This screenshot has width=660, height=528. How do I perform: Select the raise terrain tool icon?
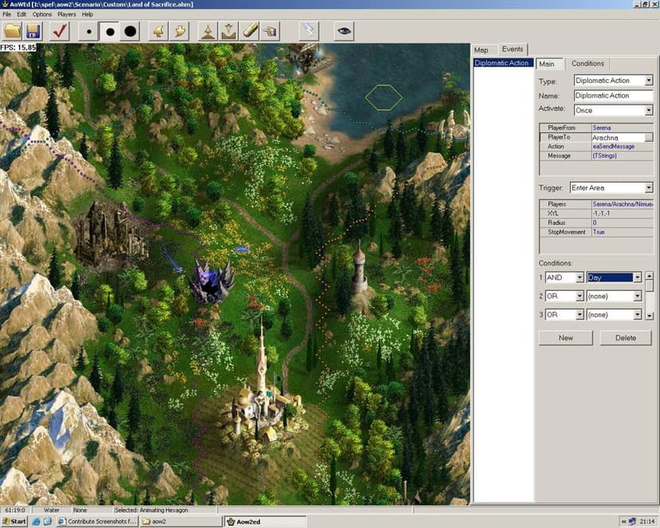[x=208, y=31]
